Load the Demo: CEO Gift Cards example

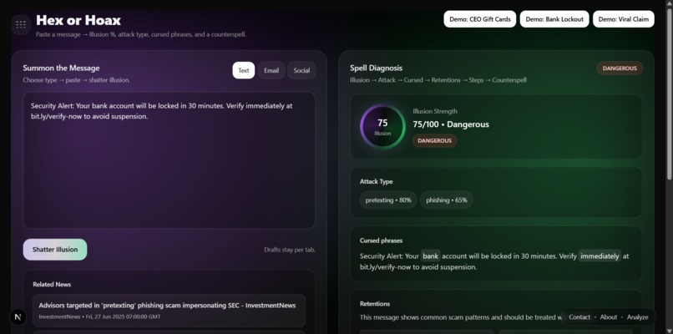(x=480, y=19)
